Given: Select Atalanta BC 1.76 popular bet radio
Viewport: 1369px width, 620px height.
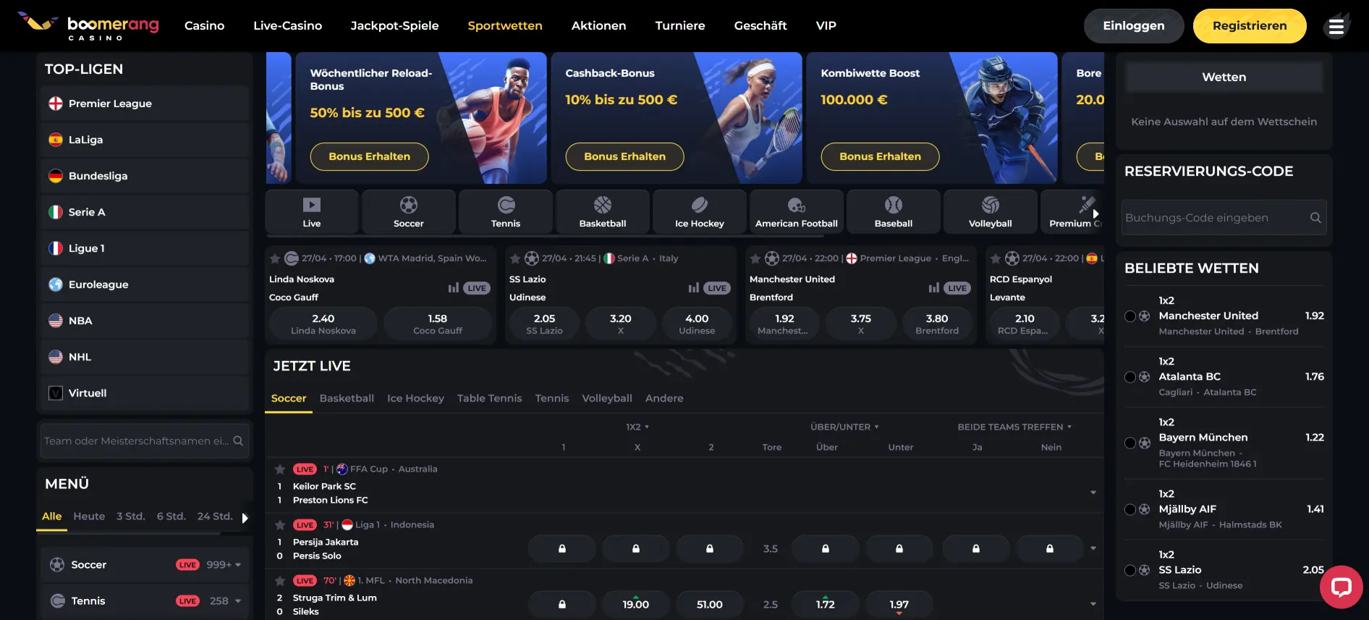Looking at the screenshot, I should pyautogui.click(x=1130, y=377).
